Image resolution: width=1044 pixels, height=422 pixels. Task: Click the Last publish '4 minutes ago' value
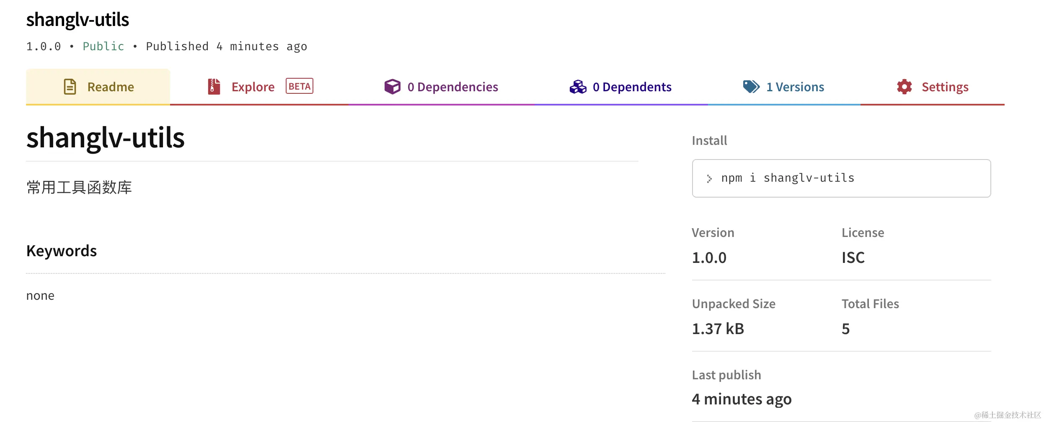(742, 399)
